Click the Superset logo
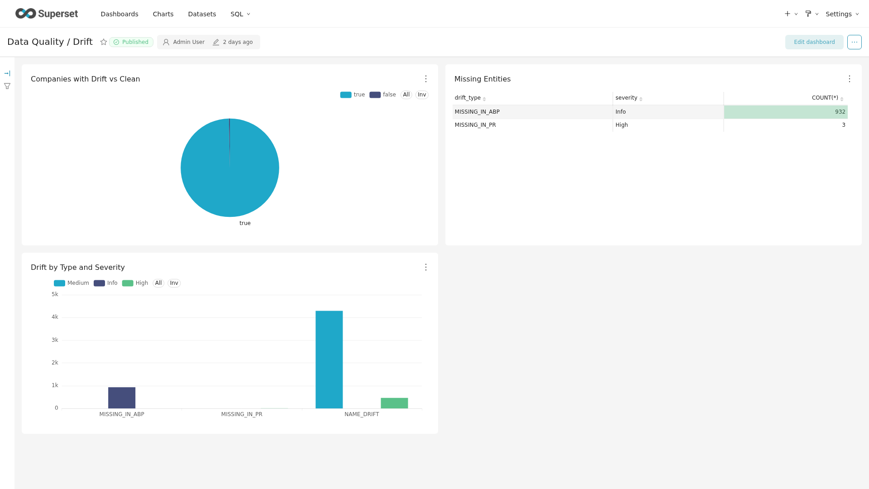The width and height of the screenshot is (869, 489). [x=47, y=14]
